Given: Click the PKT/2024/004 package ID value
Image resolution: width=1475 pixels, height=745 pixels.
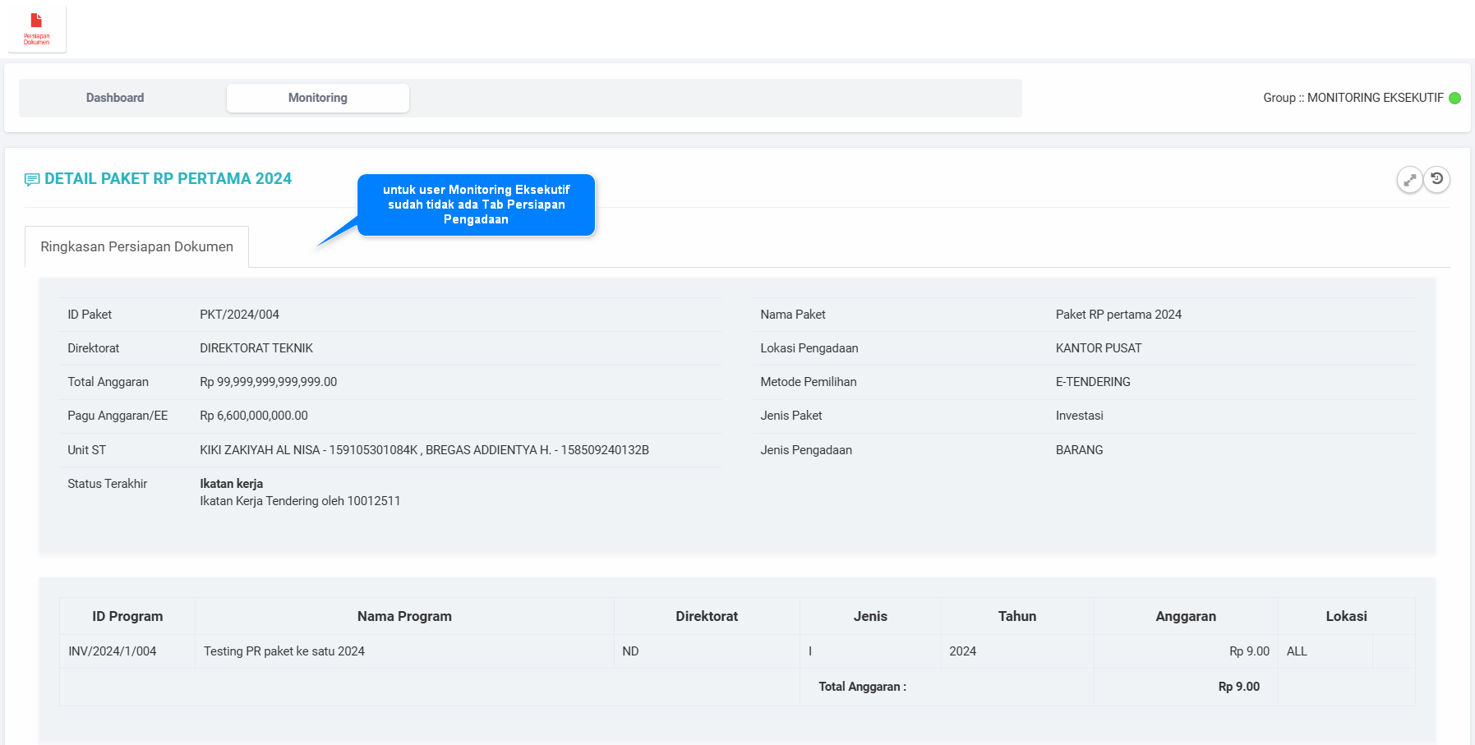Looking at the screenshot, I should pyautogui.click(x=239, y=315).
